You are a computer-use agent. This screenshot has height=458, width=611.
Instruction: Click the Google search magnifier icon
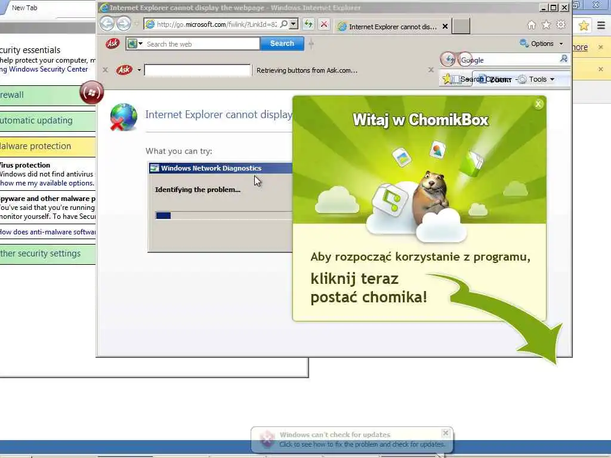pyautogui.click(x=564, y=59)
